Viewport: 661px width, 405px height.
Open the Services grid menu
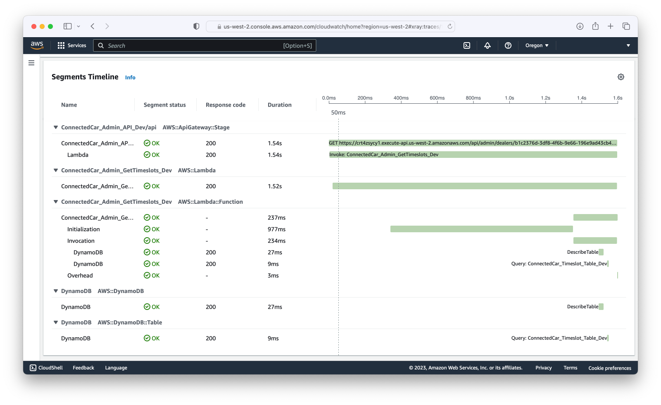[x=72, y=45]
